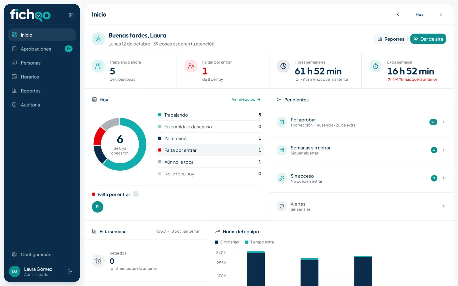Image resolution: width=458 pixels, height=286 pixels.
Task: Click the Semanas sin cerrar calendar icon
Action: click(x=282, y=150)
